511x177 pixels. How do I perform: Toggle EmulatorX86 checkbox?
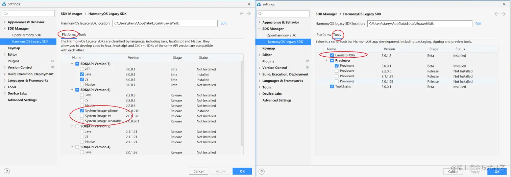(x=332, y=55)
